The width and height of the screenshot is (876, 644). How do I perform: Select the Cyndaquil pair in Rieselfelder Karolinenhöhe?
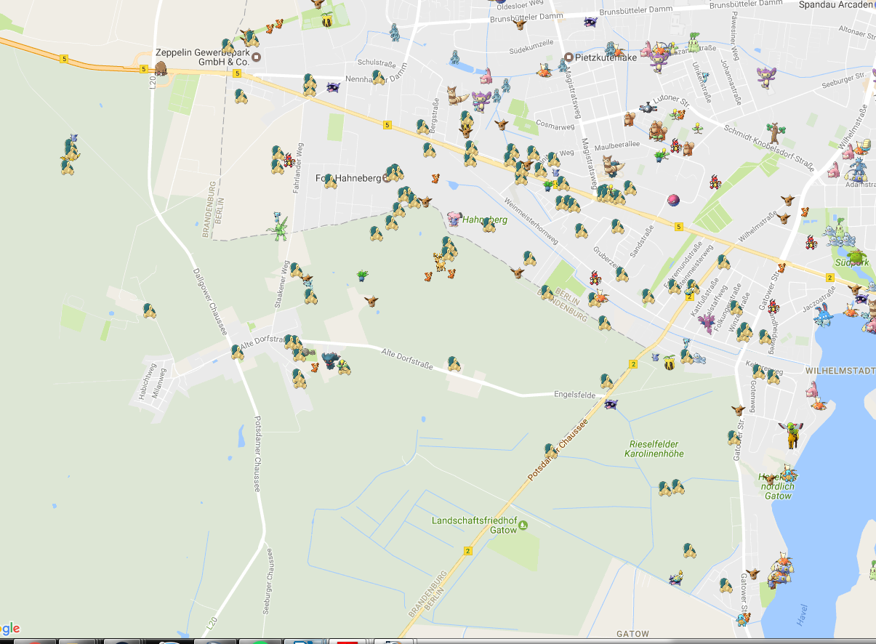(671, 487)
